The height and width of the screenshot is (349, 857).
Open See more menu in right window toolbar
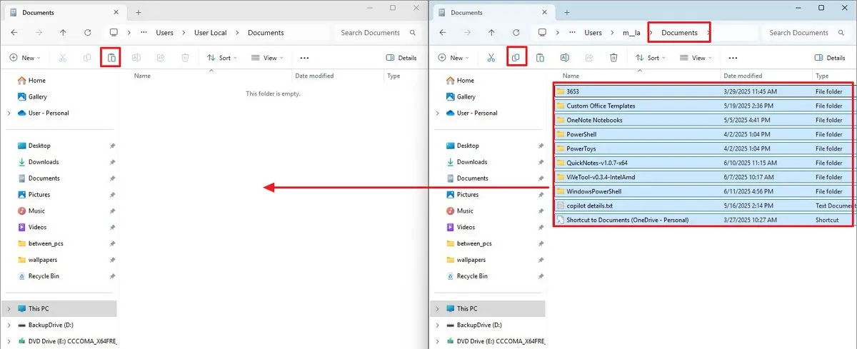733,58
